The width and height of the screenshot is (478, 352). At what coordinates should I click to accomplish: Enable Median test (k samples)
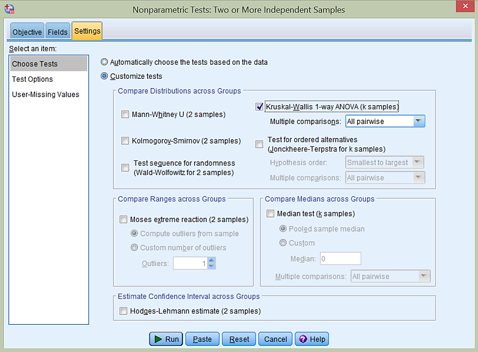tap(270, 214)
